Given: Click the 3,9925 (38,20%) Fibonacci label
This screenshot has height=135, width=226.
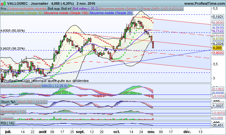Looking at the screenshot, I should point(13,49).
